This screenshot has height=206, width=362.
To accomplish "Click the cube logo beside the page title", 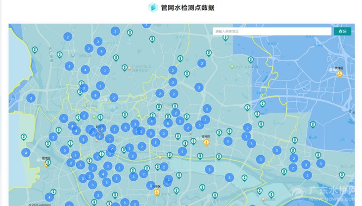I will pyautogui.click(x=153, y=7).
